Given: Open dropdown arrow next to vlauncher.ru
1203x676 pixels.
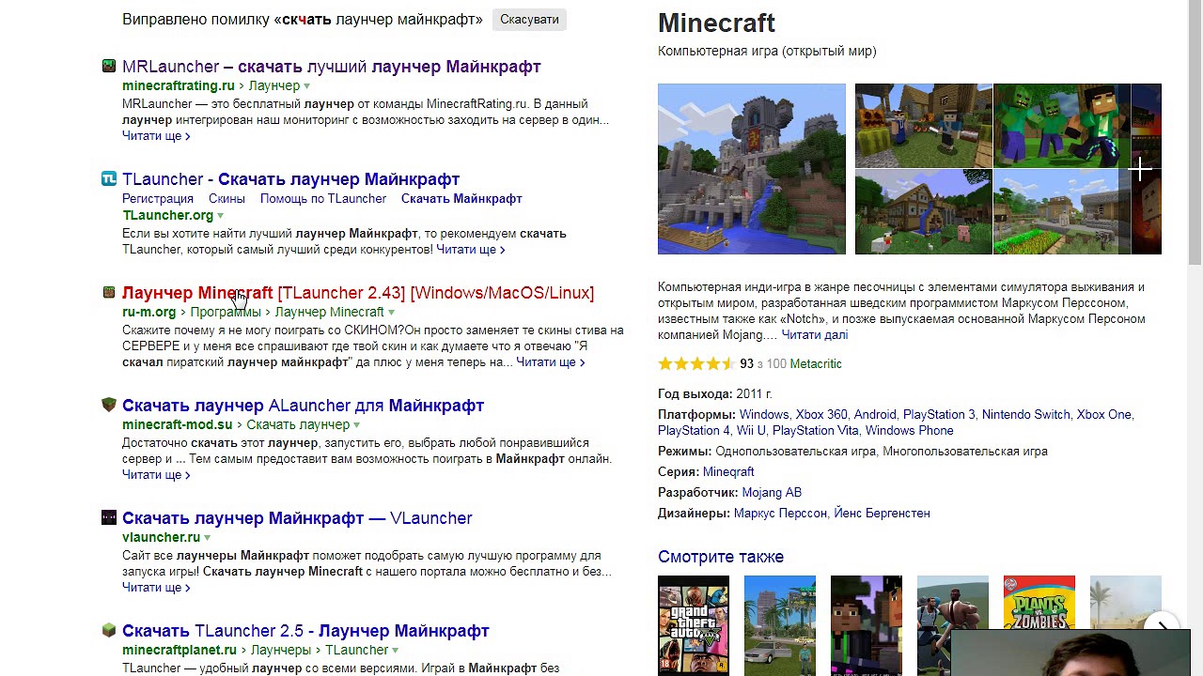Looking at the screenshot, I should click(x=208, y=538).
